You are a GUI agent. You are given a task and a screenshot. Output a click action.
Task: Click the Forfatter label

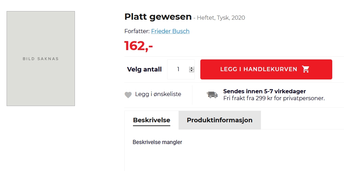tap(137, 31)
